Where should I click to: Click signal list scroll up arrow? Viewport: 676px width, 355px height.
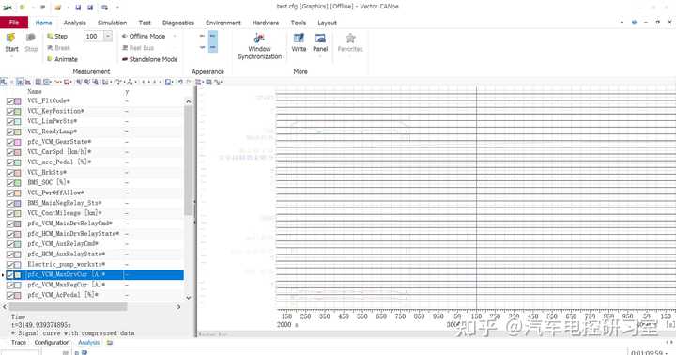[x=189, y=101]
